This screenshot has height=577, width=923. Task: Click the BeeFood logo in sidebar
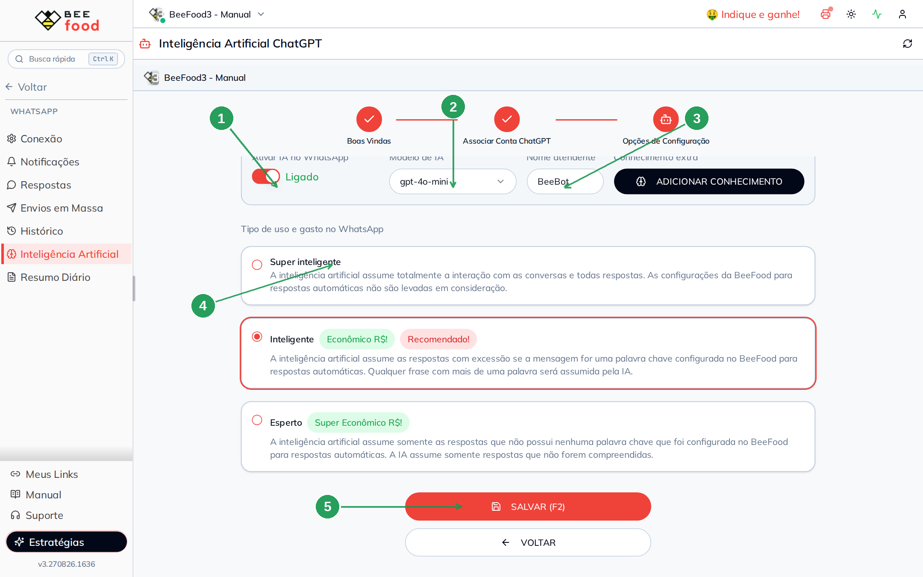67,20
